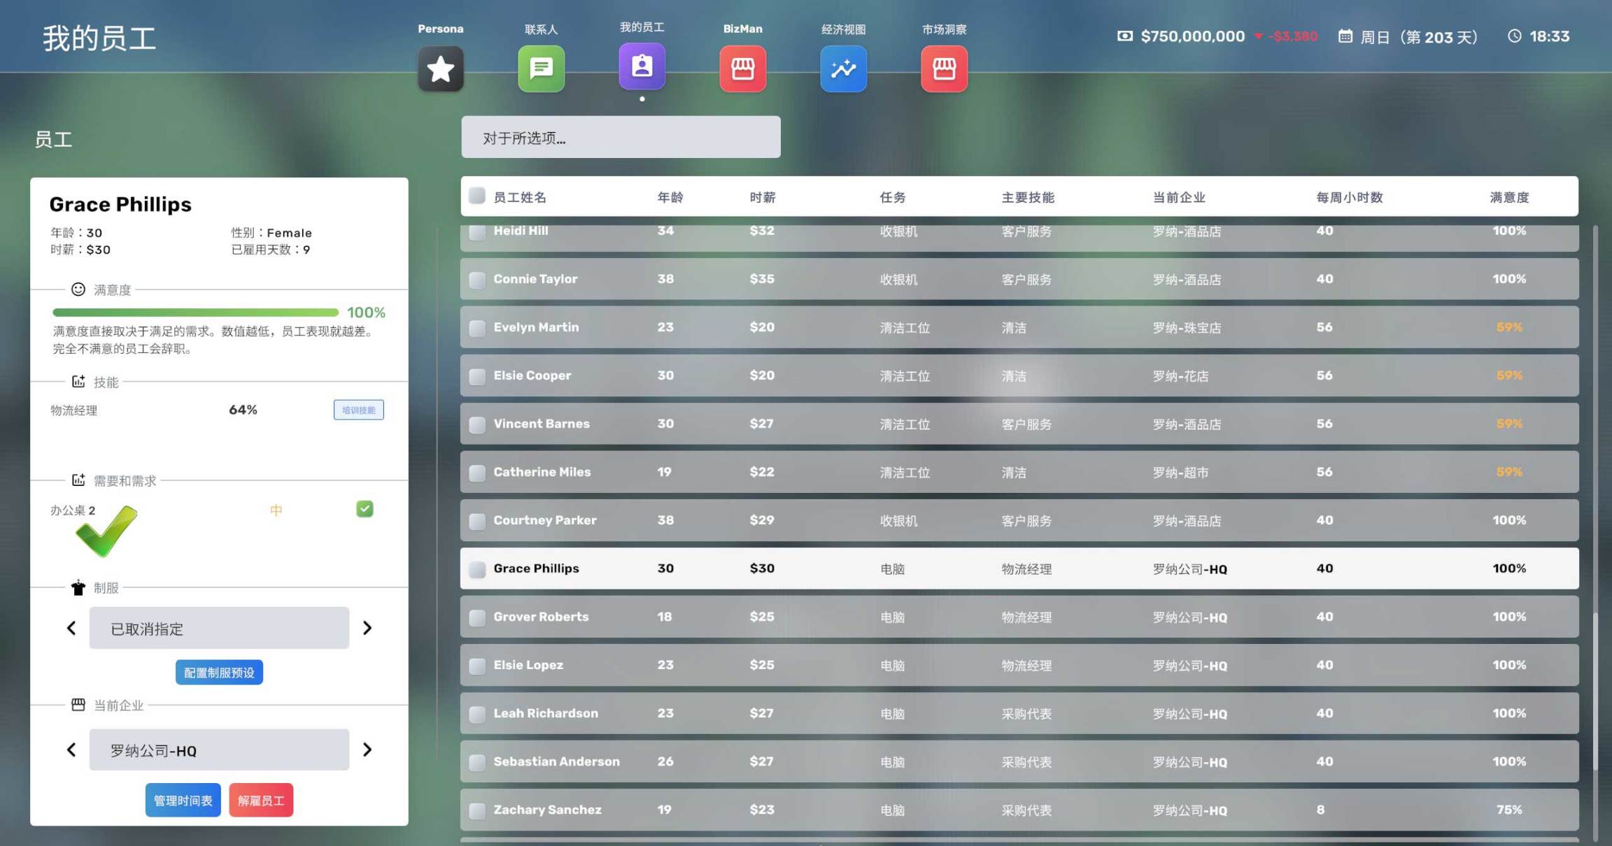Click next arrow for 制服 selector
This screenshot has height=846, width=1612.
(367, 628)
